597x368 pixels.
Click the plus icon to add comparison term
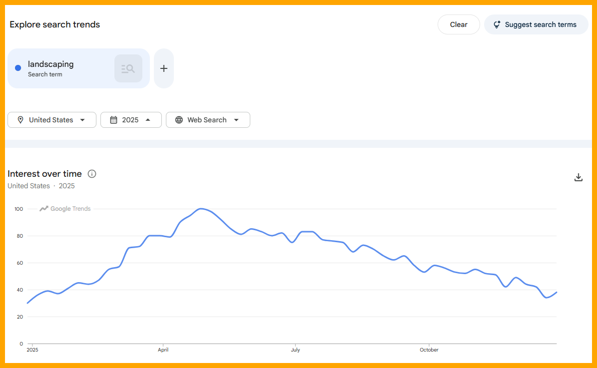[x=163, y=68]
